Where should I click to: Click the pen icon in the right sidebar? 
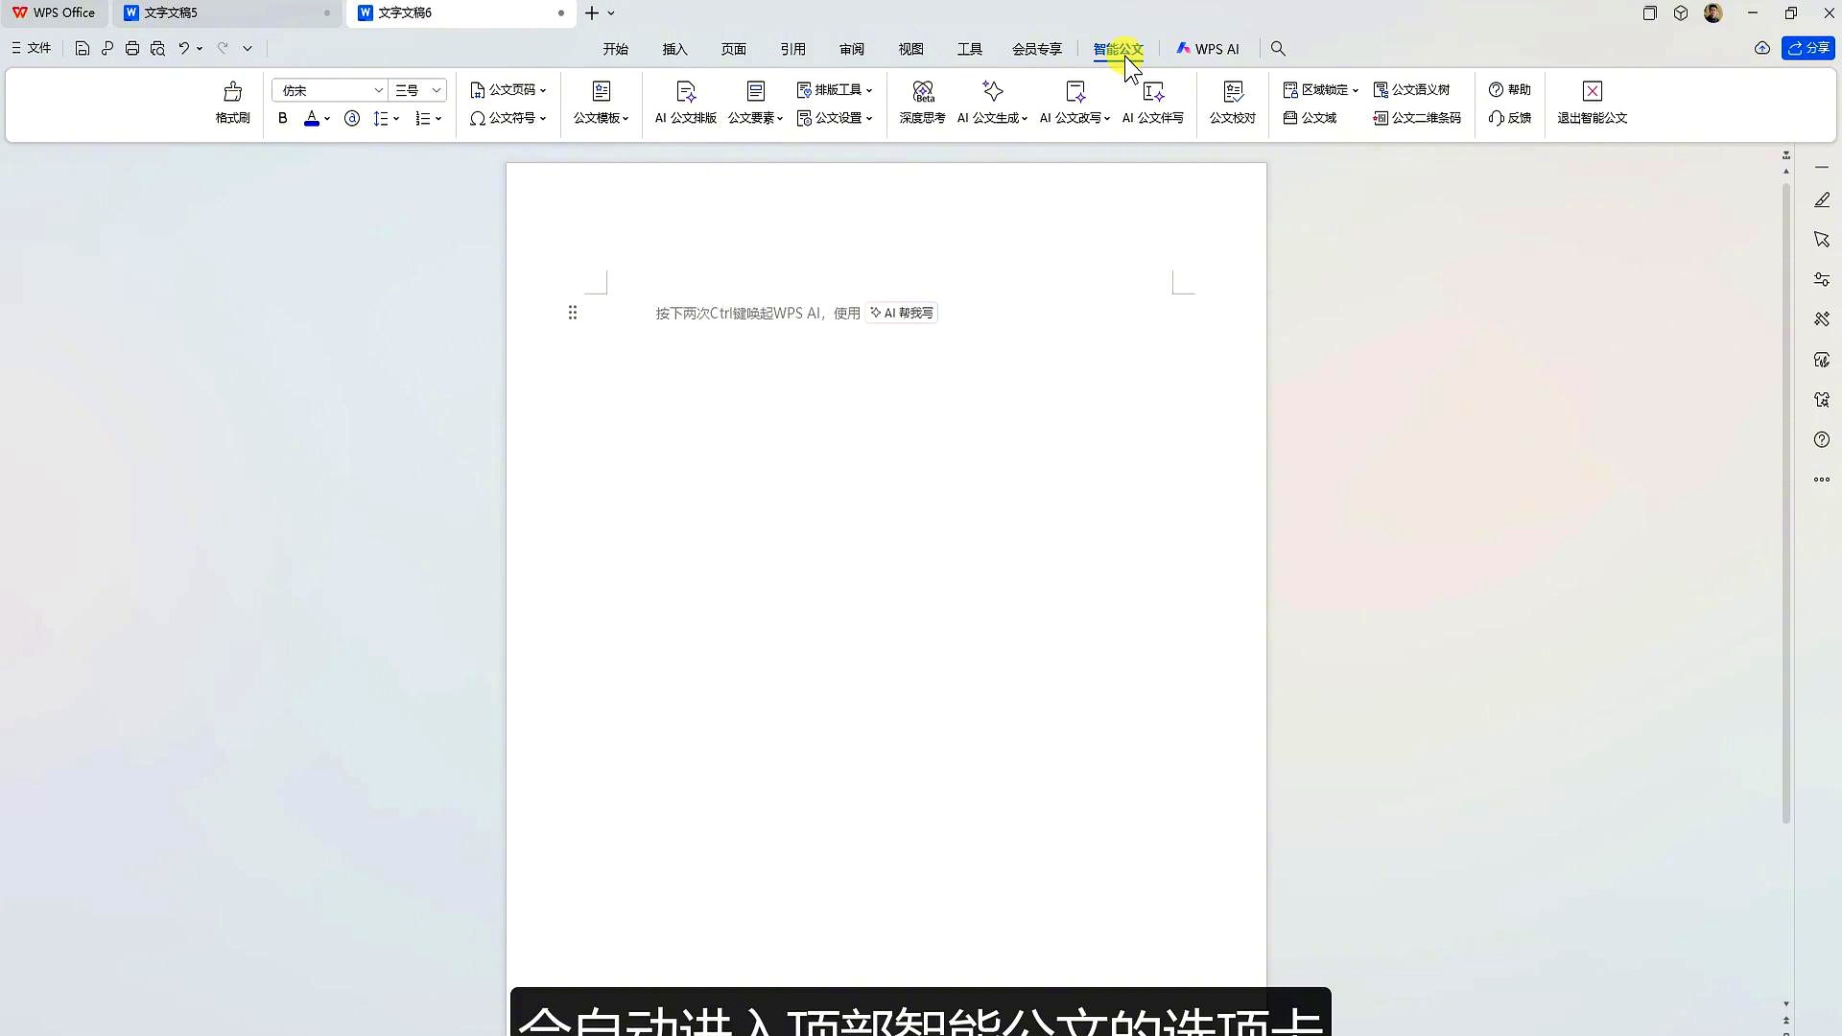tap(1822, 200)
